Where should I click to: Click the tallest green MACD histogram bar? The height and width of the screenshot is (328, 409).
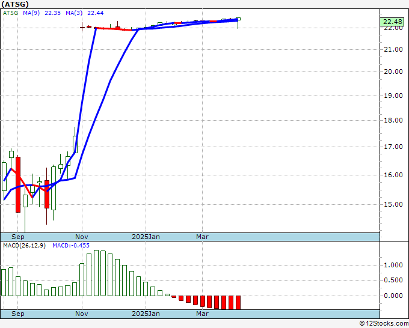coord(96,273)
